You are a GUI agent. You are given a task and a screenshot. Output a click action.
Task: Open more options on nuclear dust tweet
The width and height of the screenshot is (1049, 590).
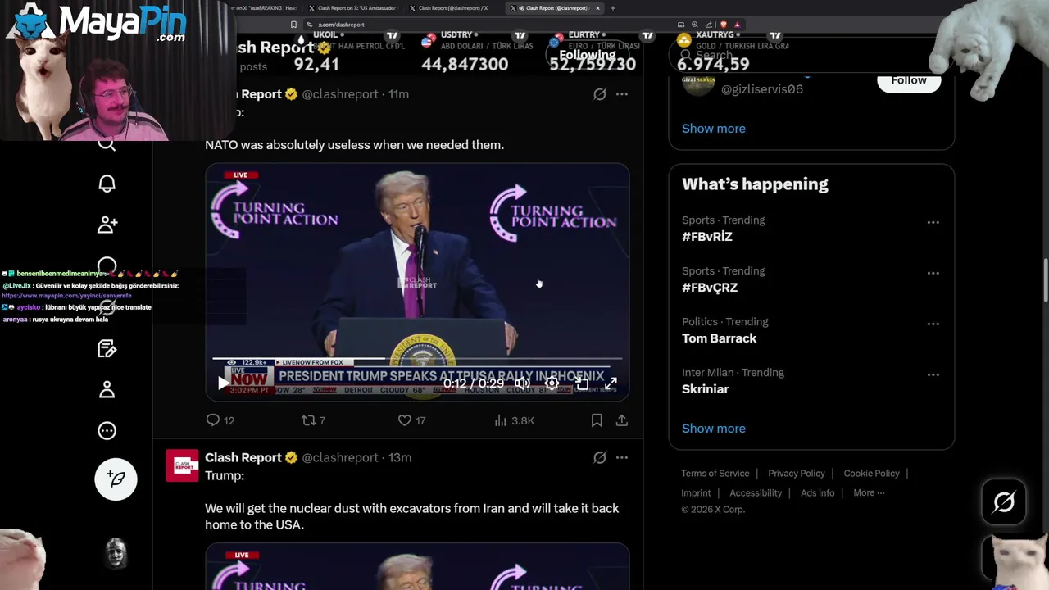point(622,458)
